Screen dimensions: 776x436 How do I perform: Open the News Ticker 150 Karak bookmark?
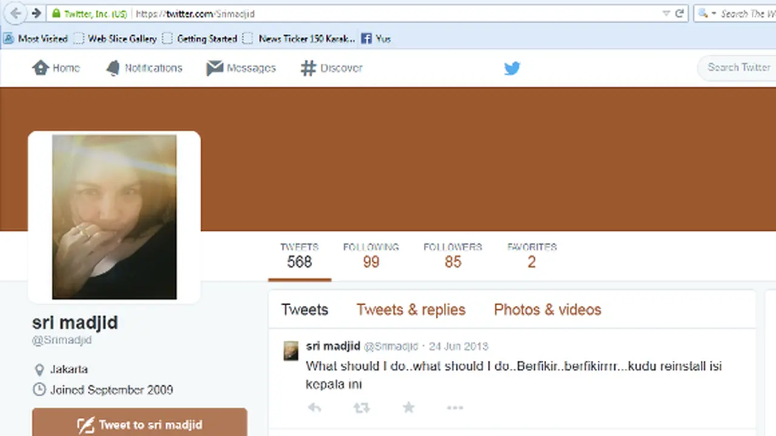coord(299,39)
